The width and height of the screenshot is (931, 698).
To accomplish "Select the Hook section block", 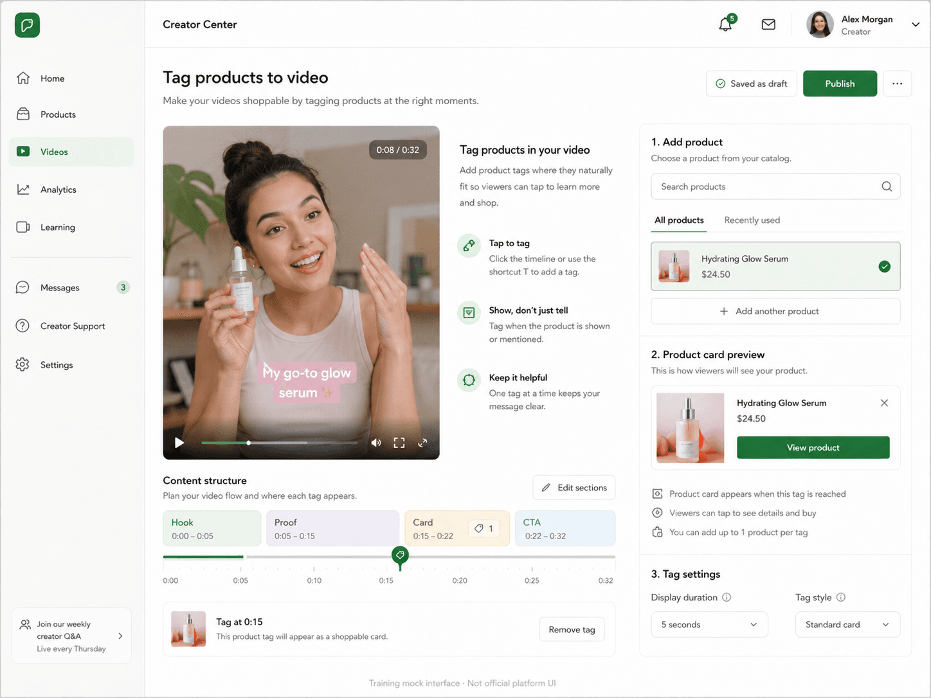I will (x=212, y=528).
